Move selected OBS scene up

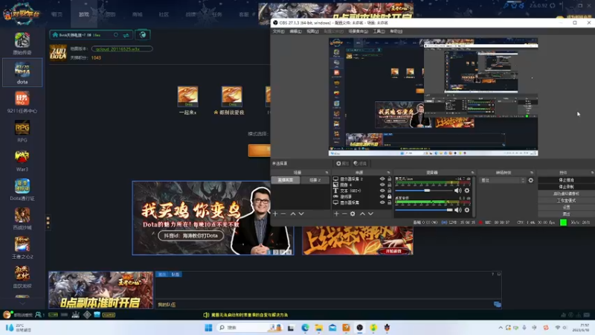(293, 214)
